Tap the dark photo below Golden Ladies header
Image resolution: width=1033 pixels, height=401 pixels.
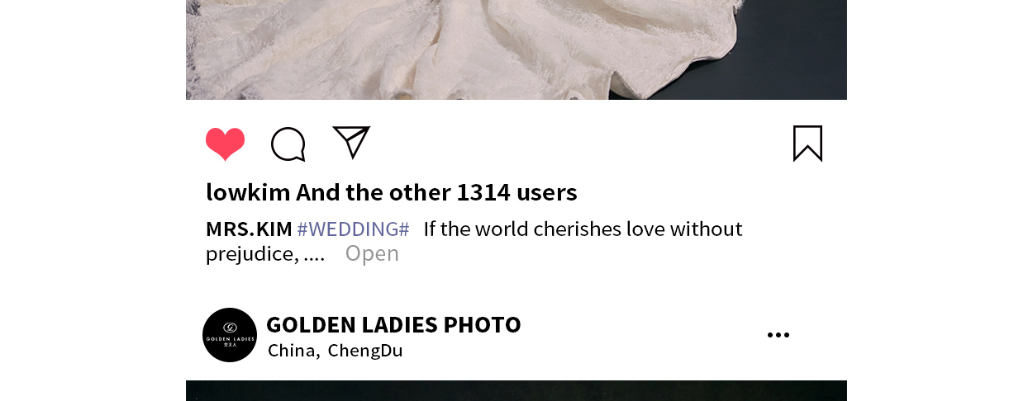[x=516, y=390]
